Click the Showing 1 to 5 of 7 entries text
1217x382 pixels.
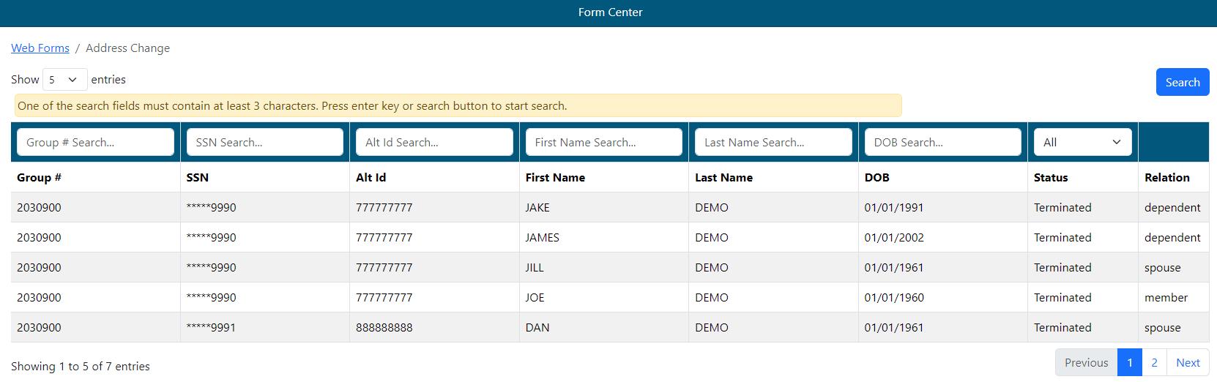coord(81,366)
